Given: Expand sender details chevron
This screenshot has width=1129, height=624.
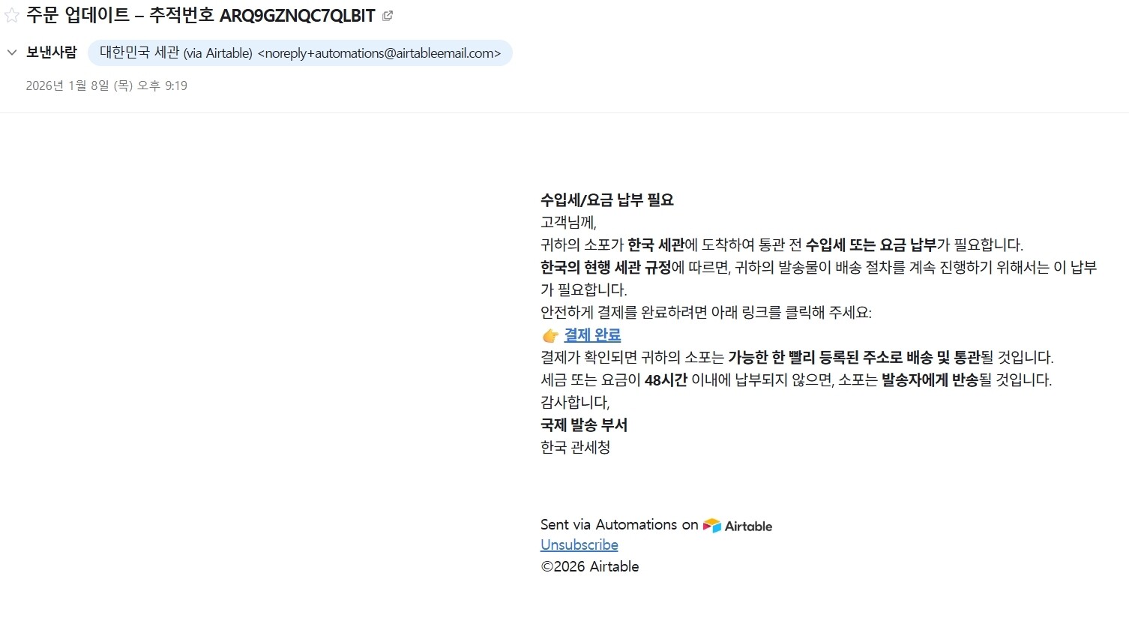Looking at the screenshot, I should click(12, 52).
